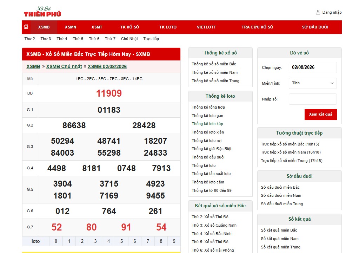The width and height of the screenshot is (359, 253).
Task: Open Trực tiếp xổ số miền Bắc (18h15)
Action: tap(290, 144)
